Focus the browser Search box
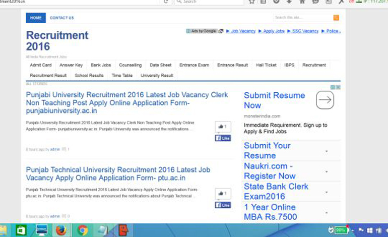This screenshot has height=237, width=388. [x=209, y=2]
